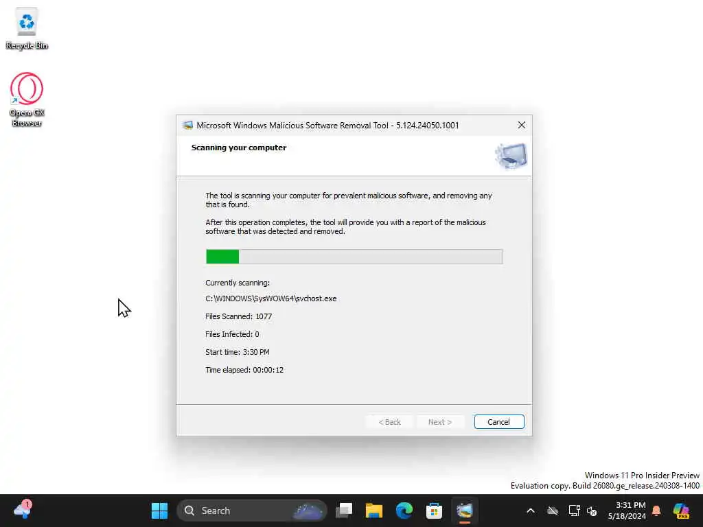This screenshot has height=527, width=703.
Task: Cancel the malicious software scan
Action: [x=499, y=422]
